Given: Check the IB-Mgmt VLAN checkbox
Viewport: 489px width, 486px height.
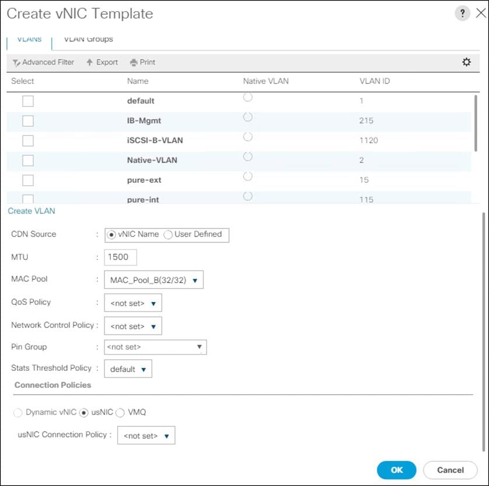Looking at the screenshot, I should tap(28, 121).
